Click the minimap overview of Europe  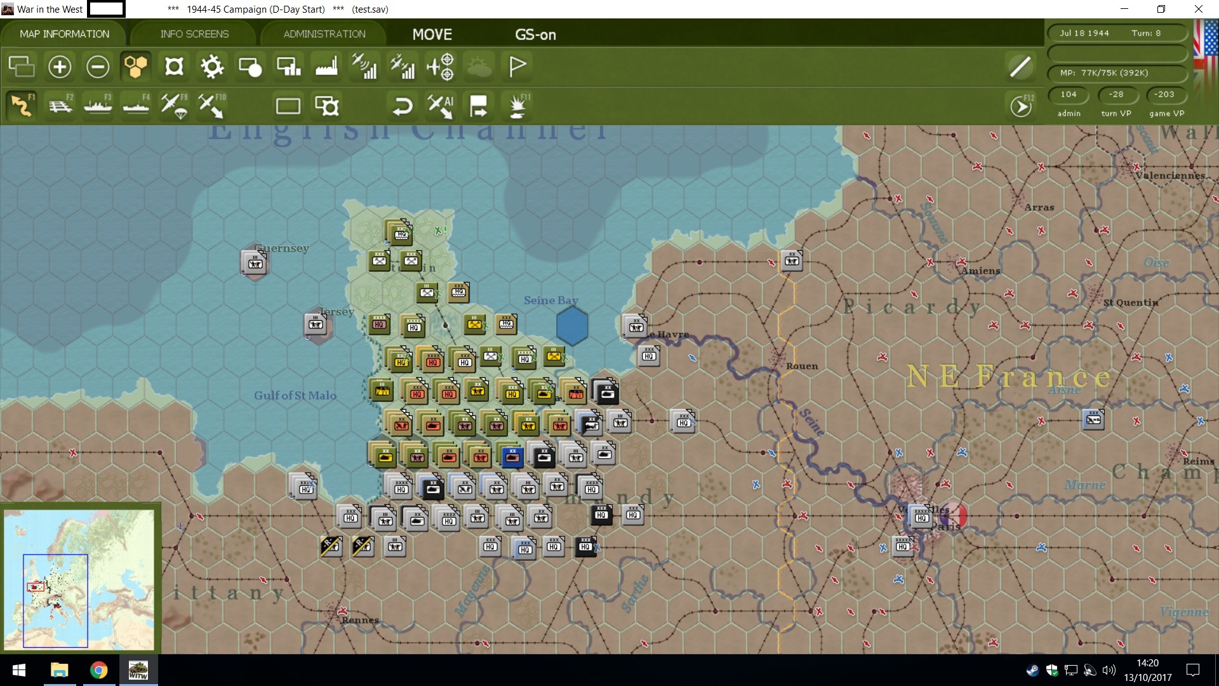79,579
